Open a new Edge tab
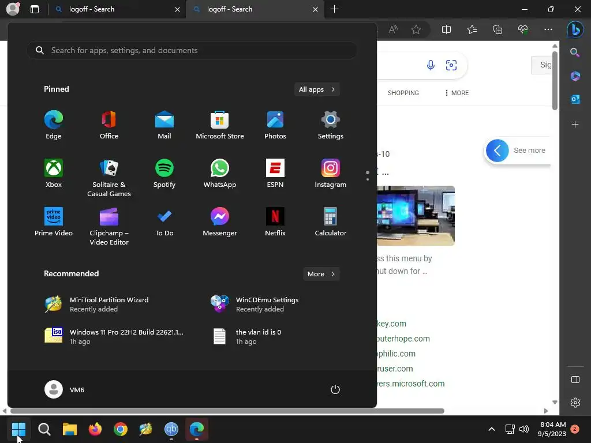This screenshot has width=591, height=443. (334, 9)
